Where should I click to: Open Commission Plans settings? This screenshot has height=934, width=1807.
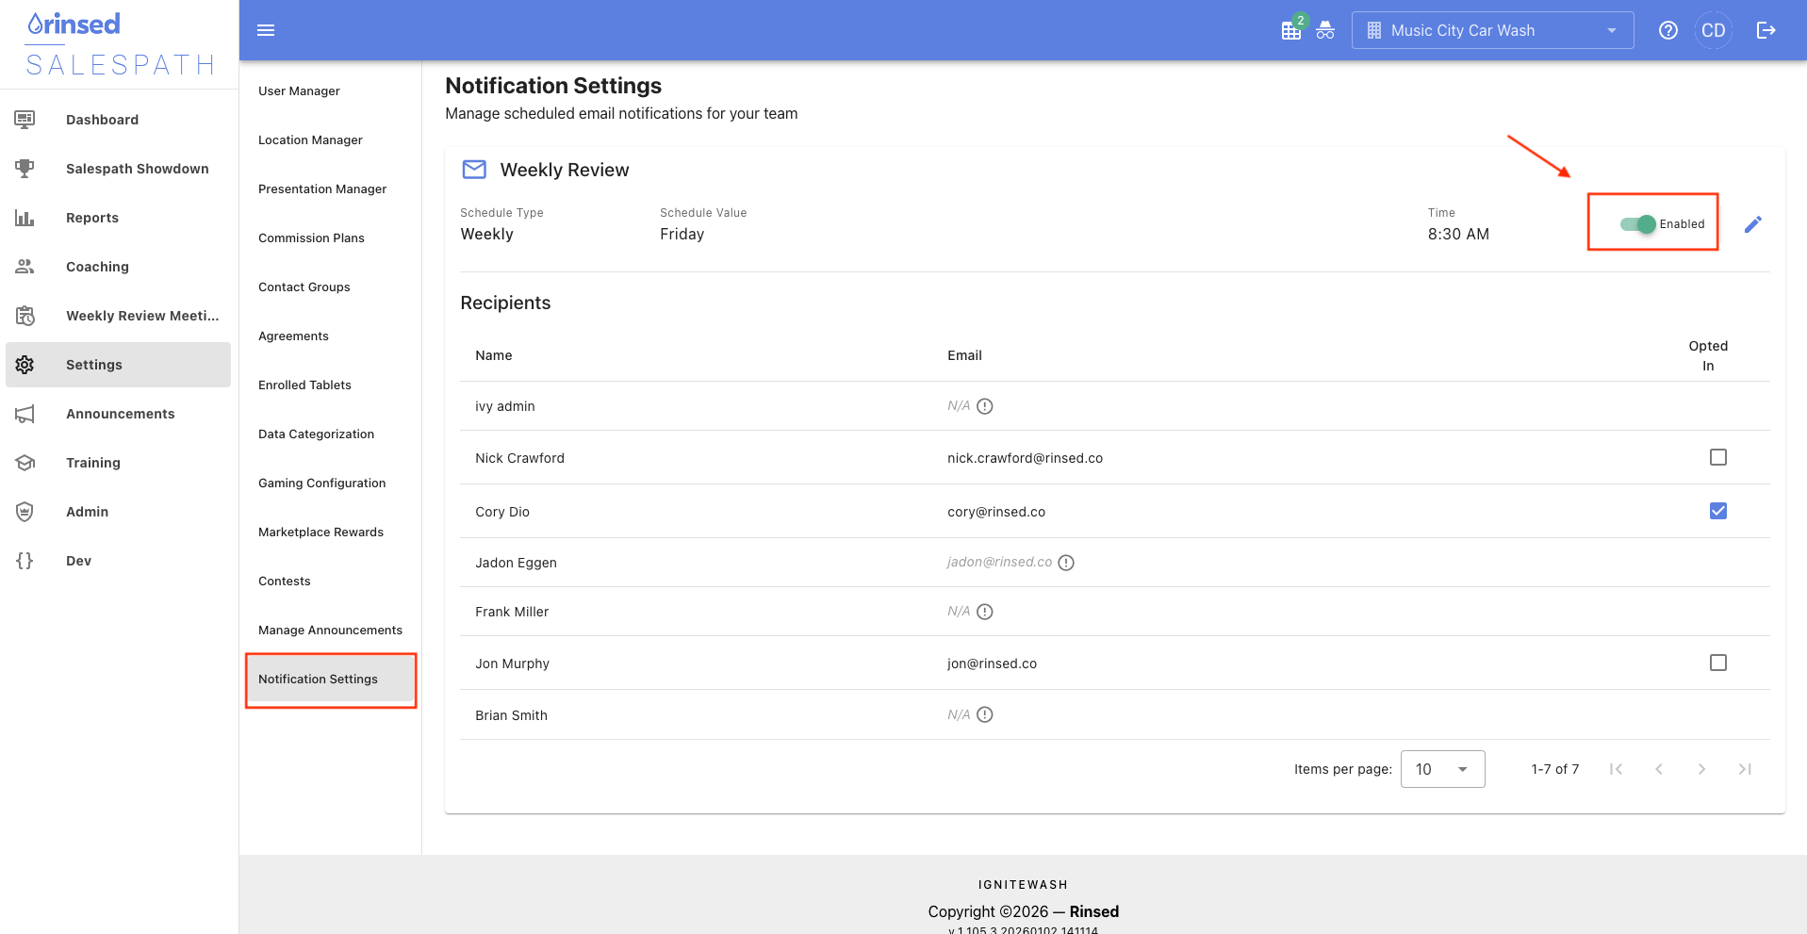click(311, 238)
